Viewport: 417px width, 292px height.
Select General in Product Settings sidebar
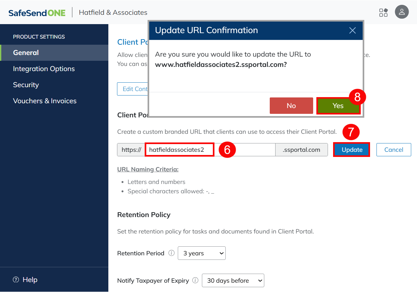[26, 53]
